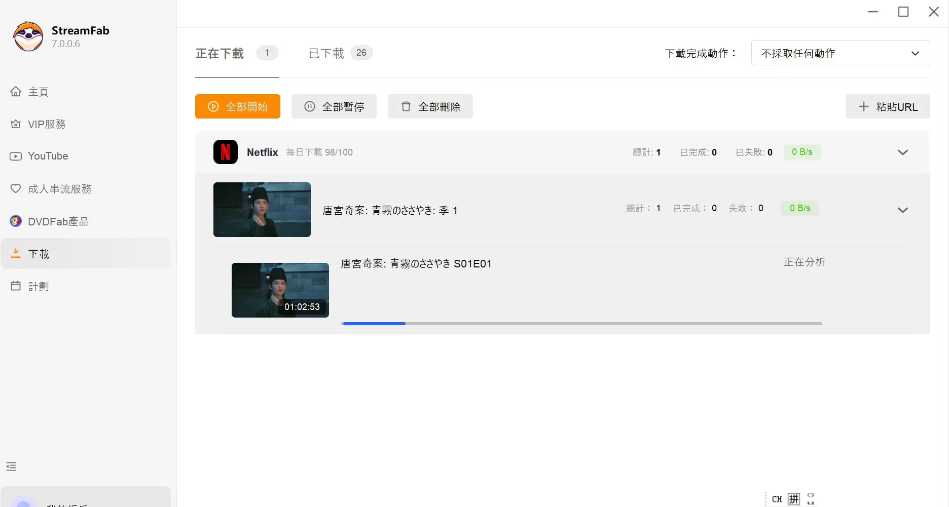Screen dimensions: 949x507
Task: Click the 粘貼URL button
Action: (888, 106)
